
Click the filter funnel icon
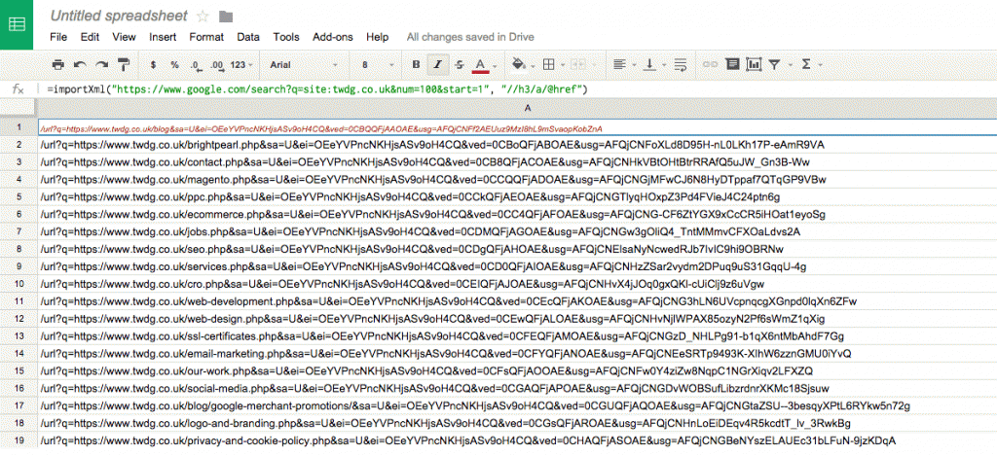775,65
